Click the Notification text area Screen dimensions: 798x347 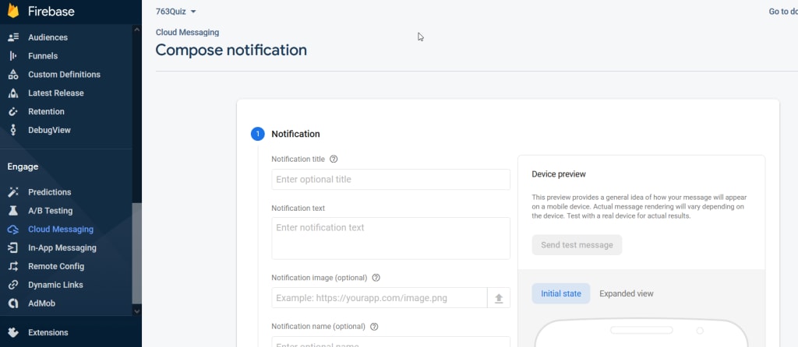click(391, 238)
